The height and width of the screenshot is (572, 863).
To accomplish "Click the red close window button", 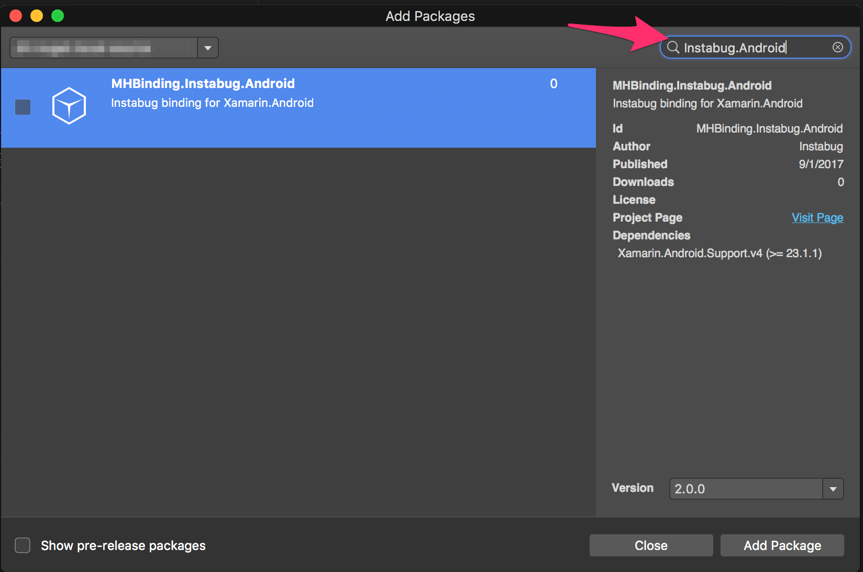I will pos(16,16).
